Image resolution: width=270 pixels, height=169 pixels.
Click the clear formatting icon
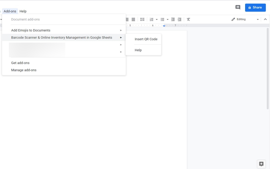click(x=189, y=19)
